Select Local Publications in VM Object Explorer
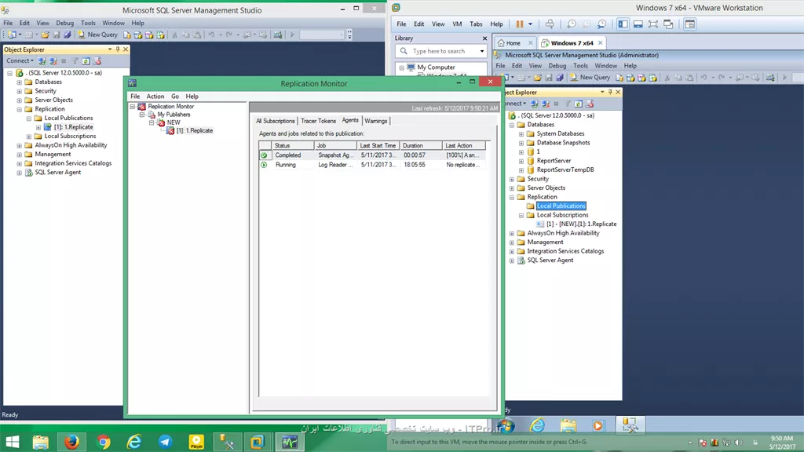This screenshot has height=452, width=804. tap(561, 206)
